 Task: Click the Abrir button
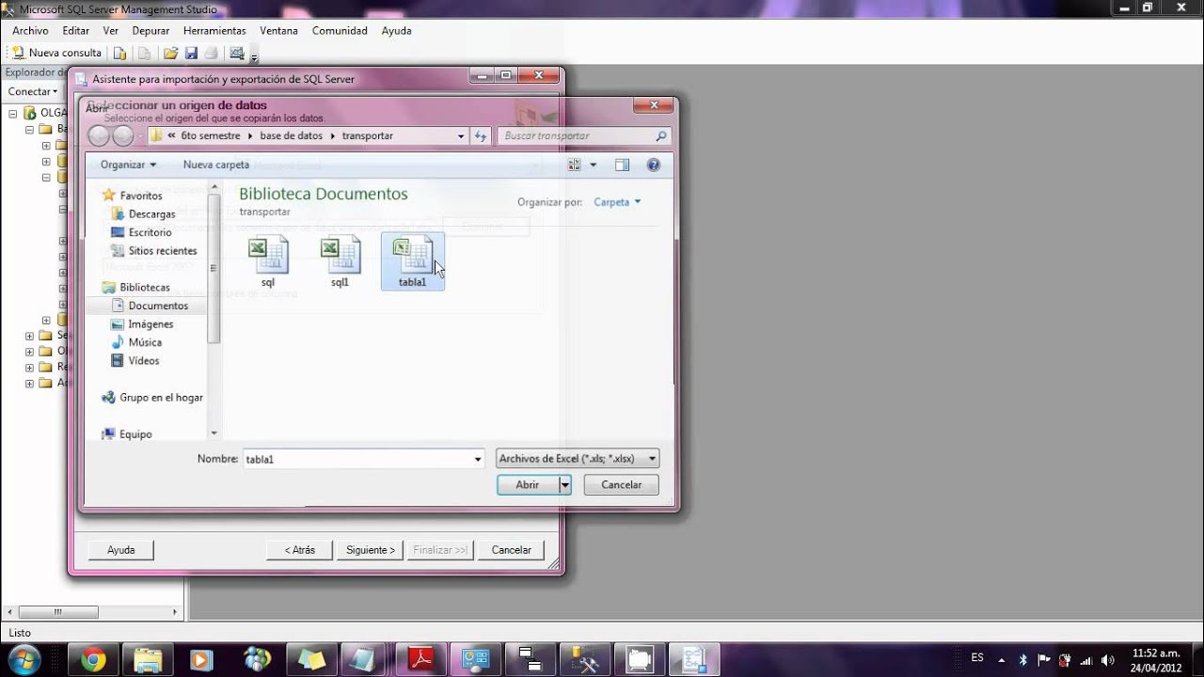point(528,485)
